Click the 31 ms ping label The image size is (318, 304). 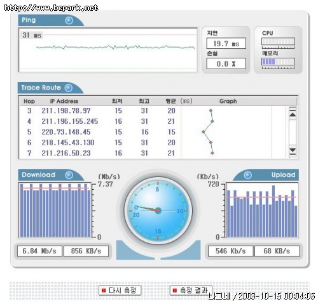click(32, 35)
